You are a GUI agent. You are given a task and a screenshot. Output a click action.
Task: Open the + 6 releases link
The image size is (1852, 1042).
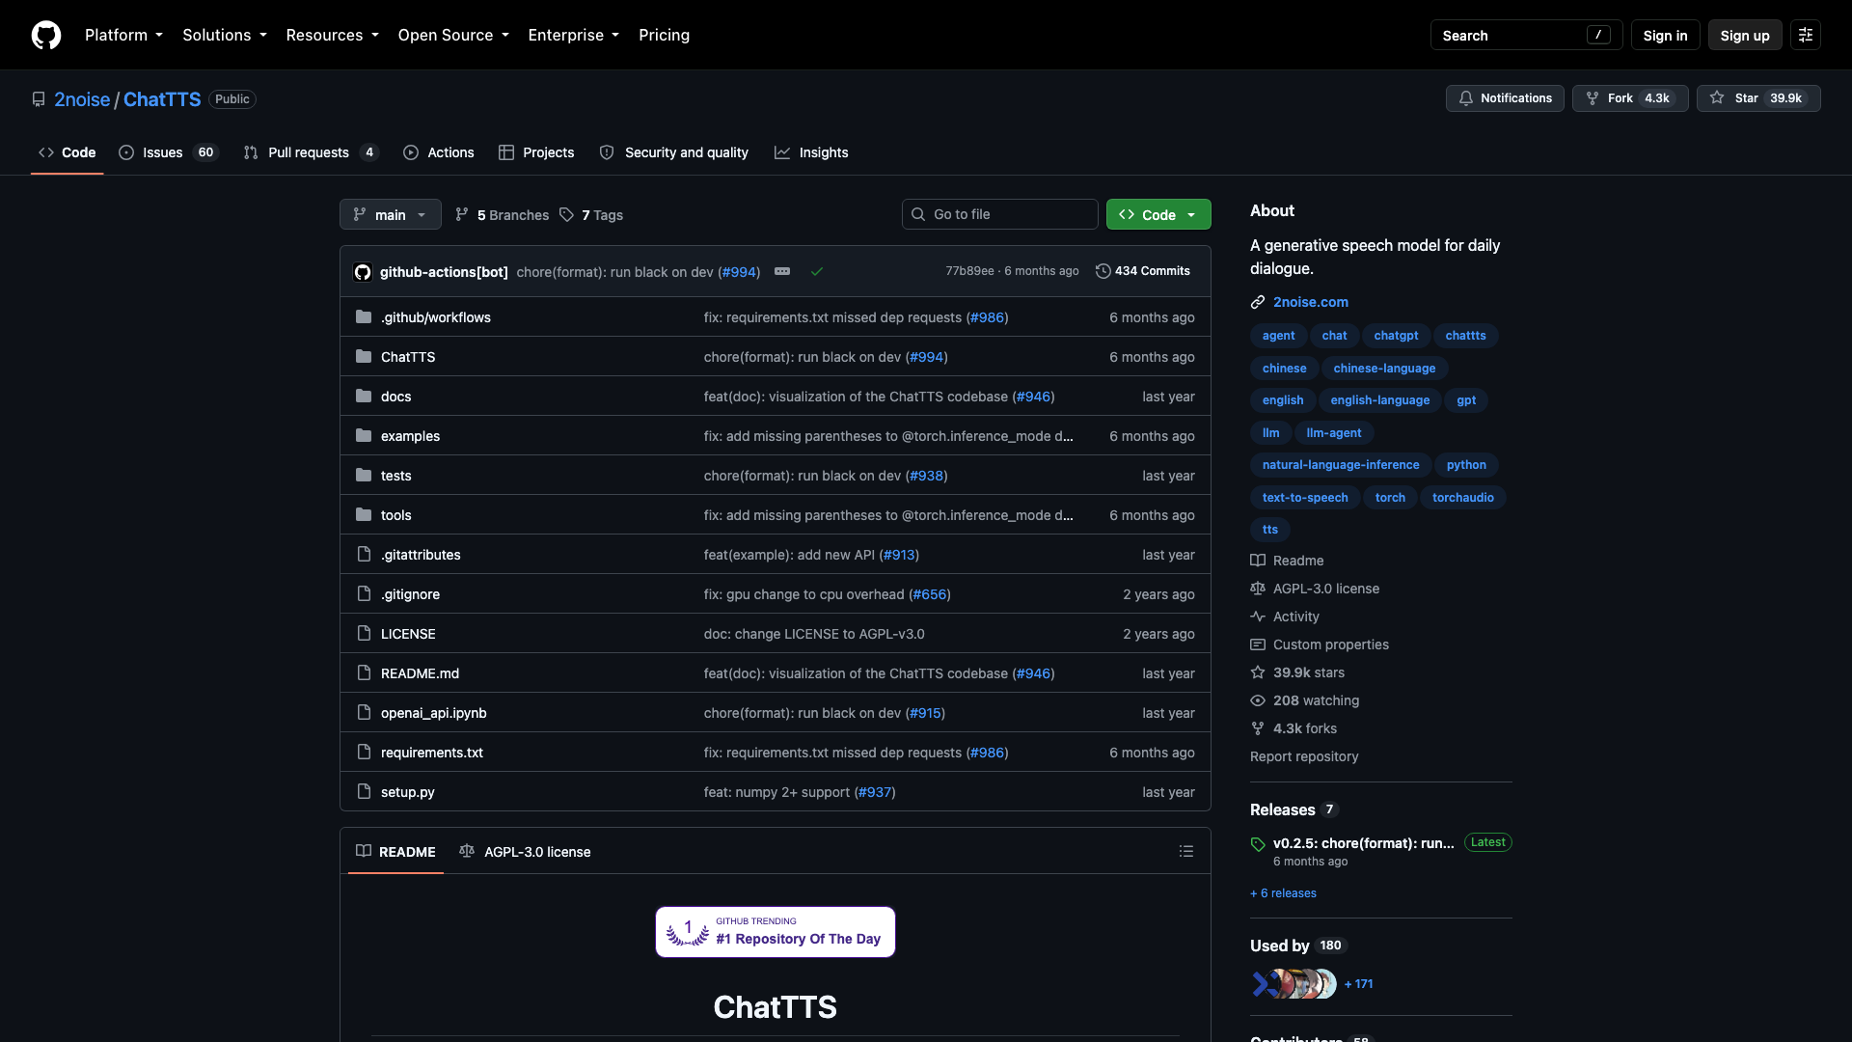(x=1283, y=893)
